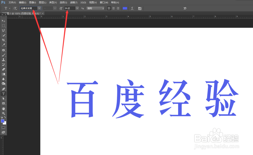Toggle the Character and Paragraph panels

(140, 8)
